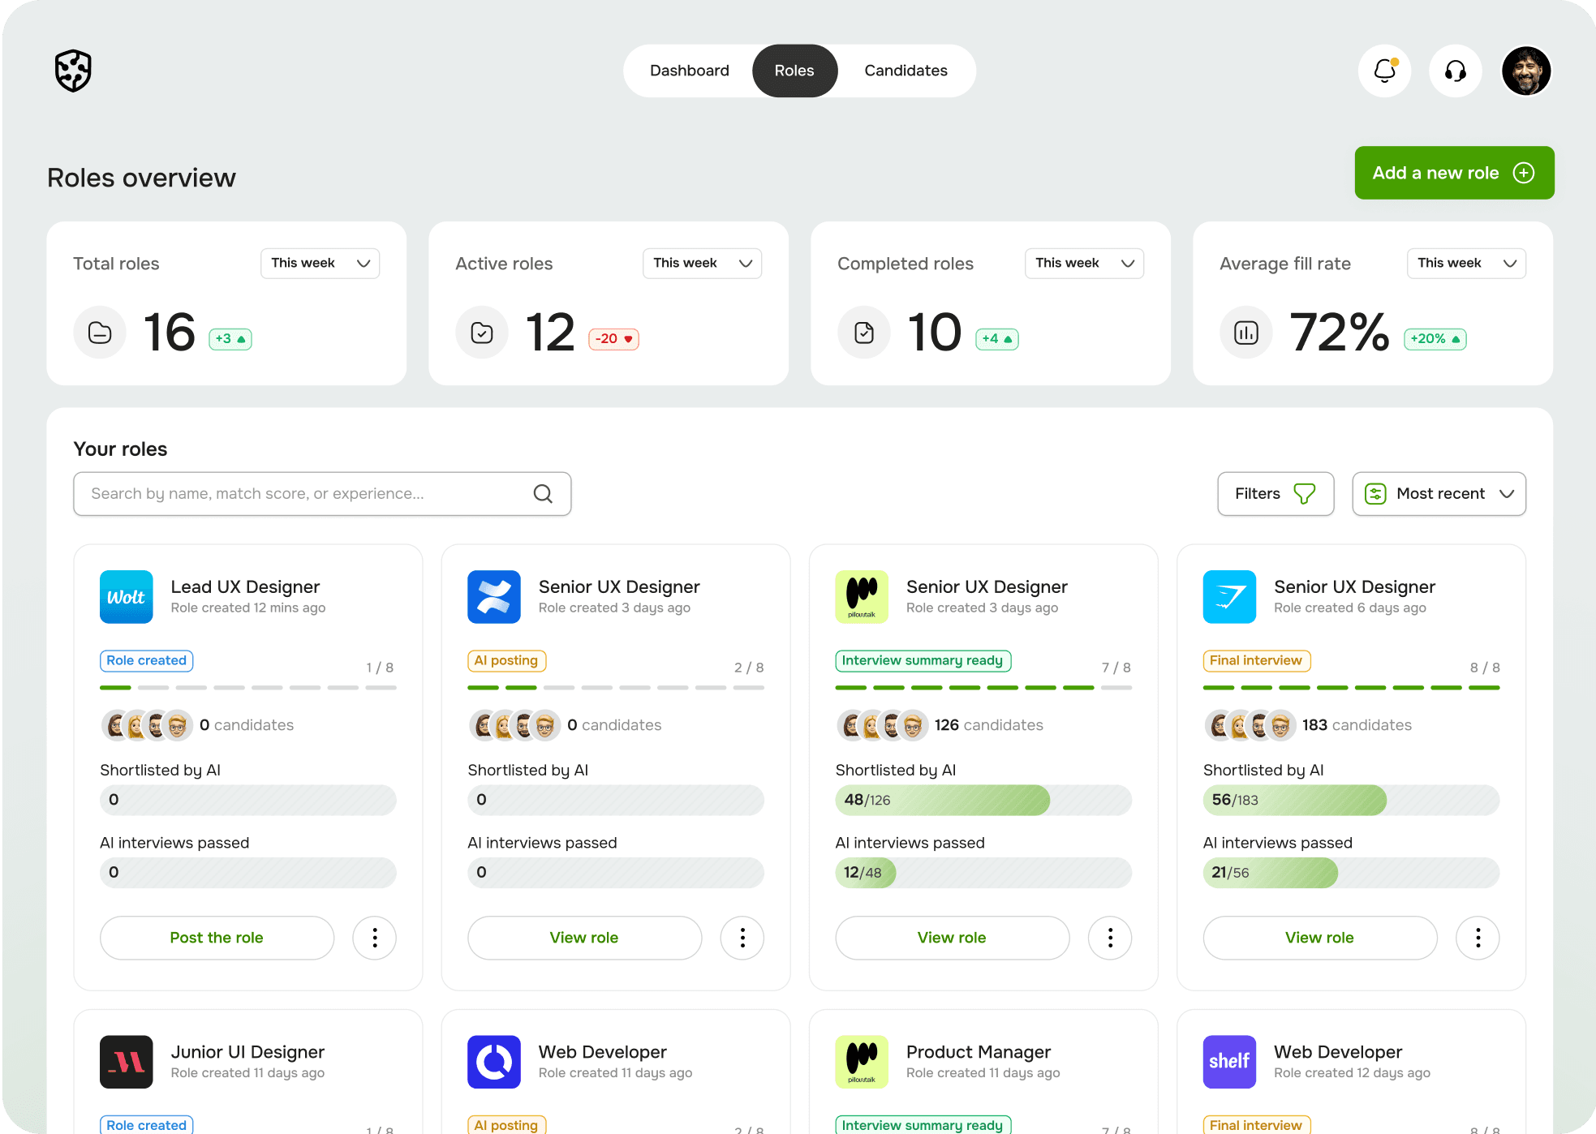Screen dimensions: 1596x1134
Task: Click View role on the 126 candidates card
Action: [x=951, y=938]
